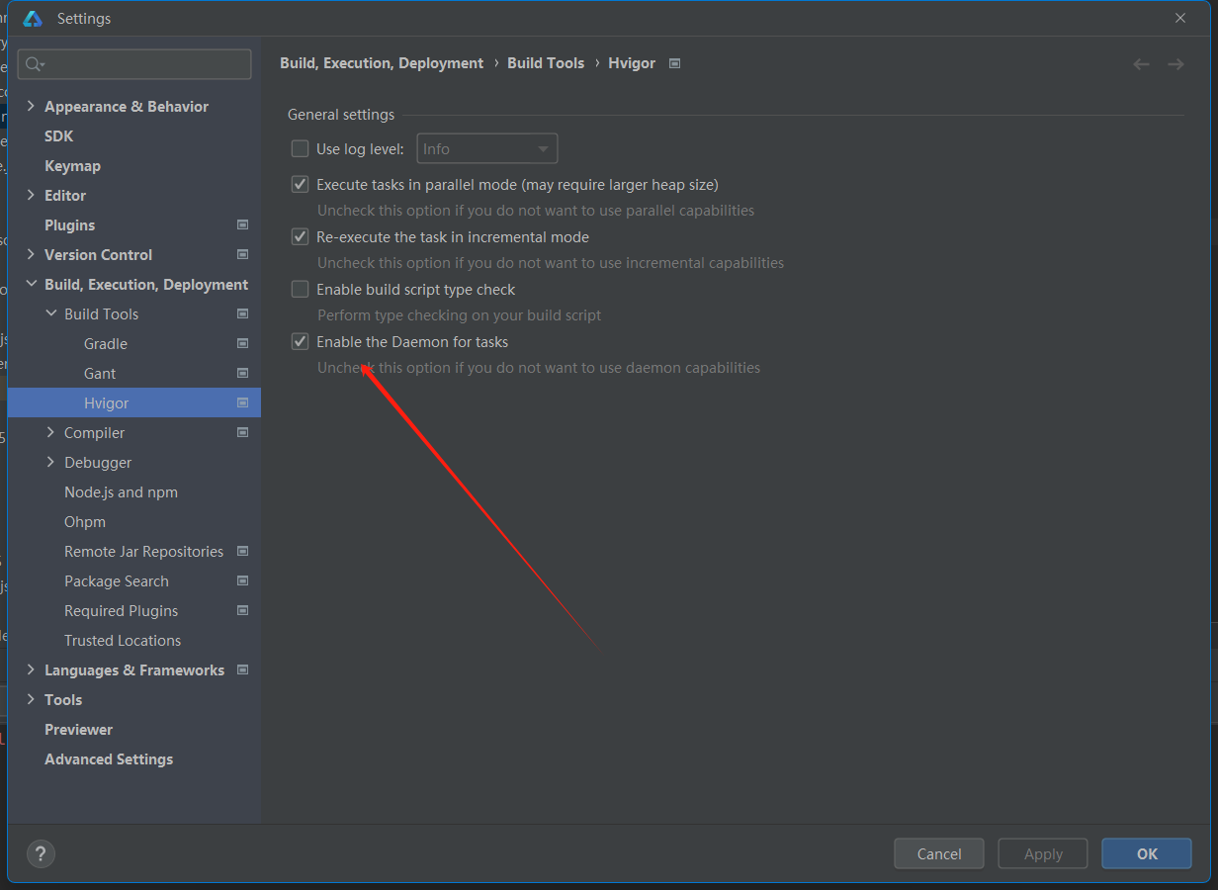Click the project-level icon next to Package Search
The width and height of the screenshot is (1218, 890).
243,580
